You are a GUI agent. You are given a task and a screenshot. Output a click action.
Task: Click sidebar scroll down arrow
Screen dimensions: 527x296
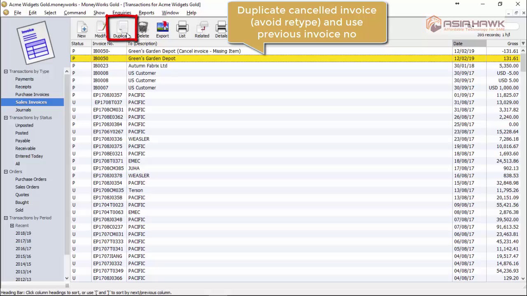click(x=66, y=278)
